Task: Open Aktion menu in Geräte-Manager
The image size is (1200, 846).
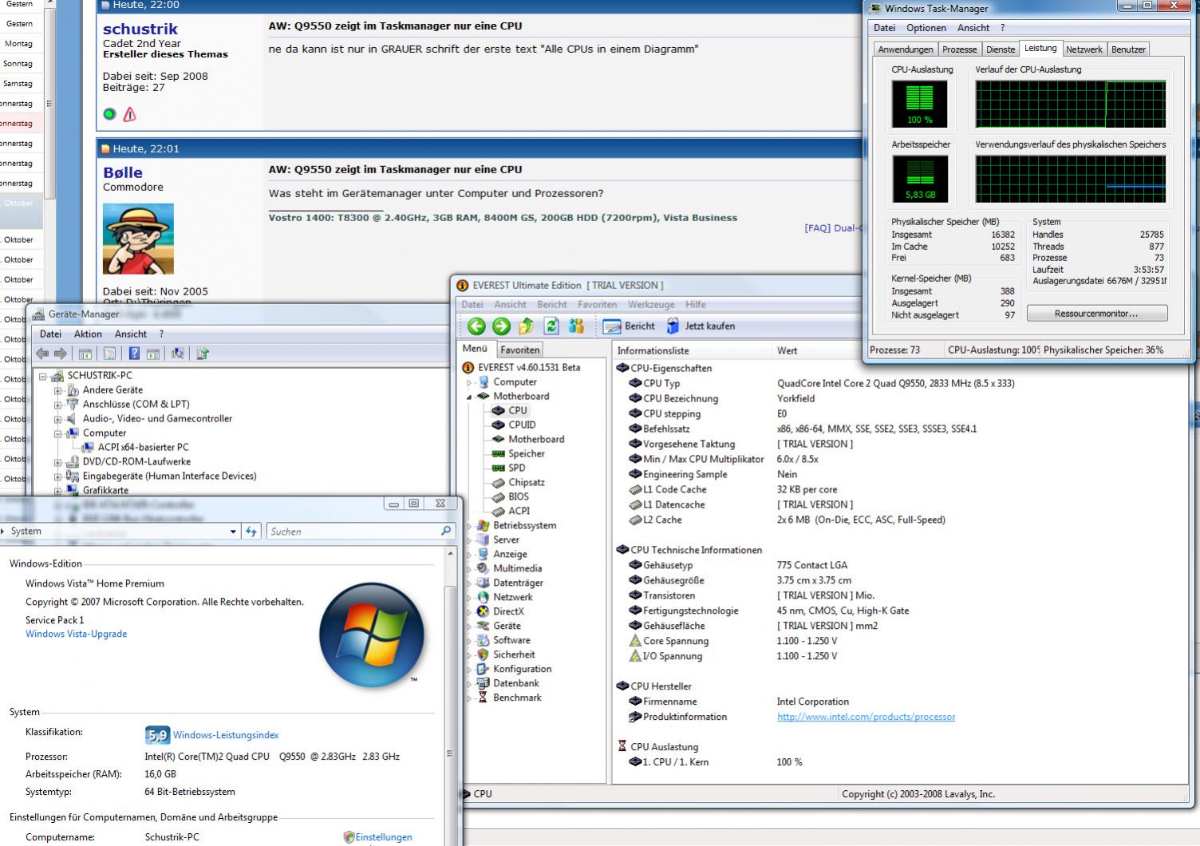Action: point(88,334)
